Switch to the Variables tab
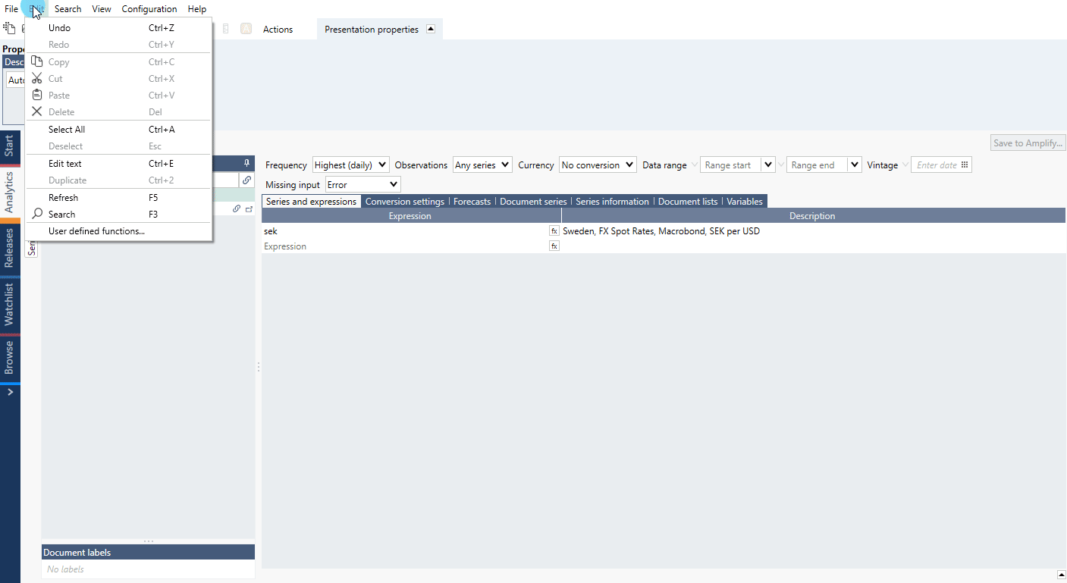This screenshot has width=1067, height=583. [745, 202]
